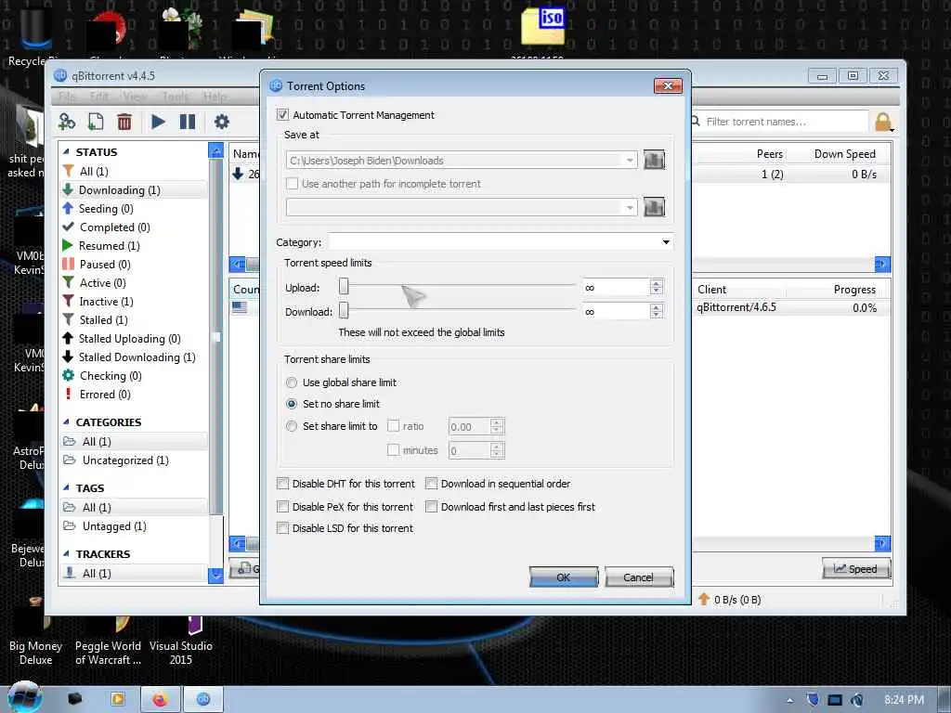
Task: Open the Category dropdown
Action: click(x=666, y=242)
